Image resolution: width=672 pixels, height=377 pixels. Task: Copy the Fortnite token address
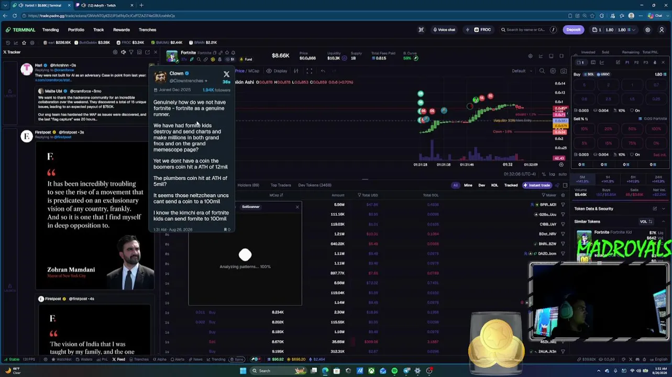(x=214, y=53)
